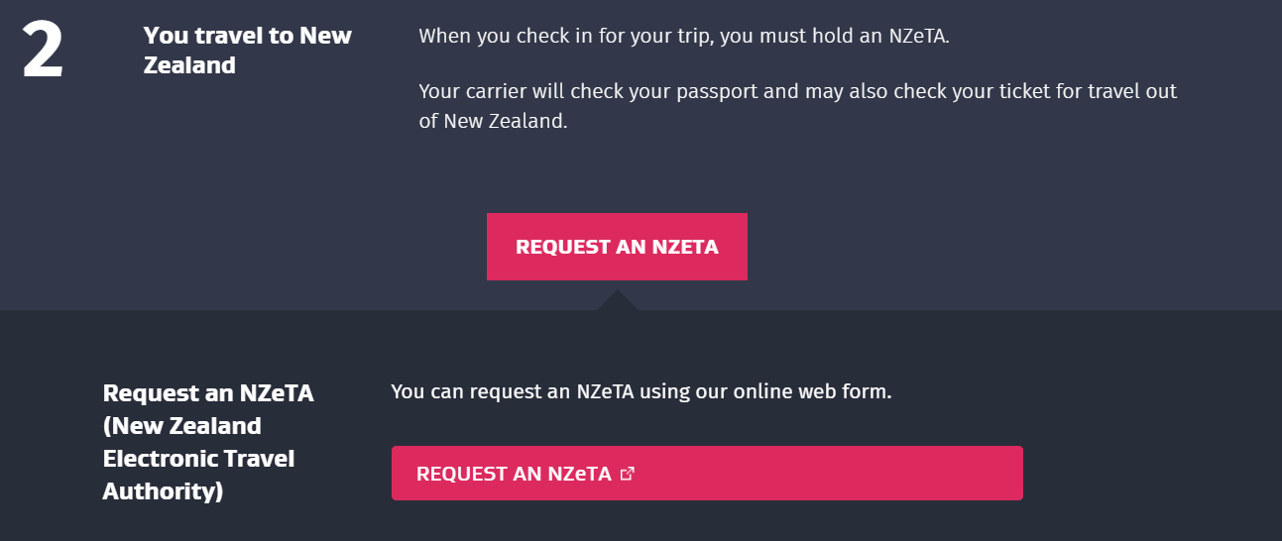The image size is (1282, 541).
Task: Click the "Electronic Travel" line in the panel heading
Action: (198, 459)
